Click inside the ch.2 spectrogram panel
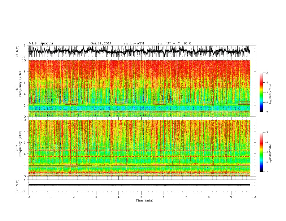Image resolution: width=286 pixels, height=221 pixels. [x=139, y=148]
